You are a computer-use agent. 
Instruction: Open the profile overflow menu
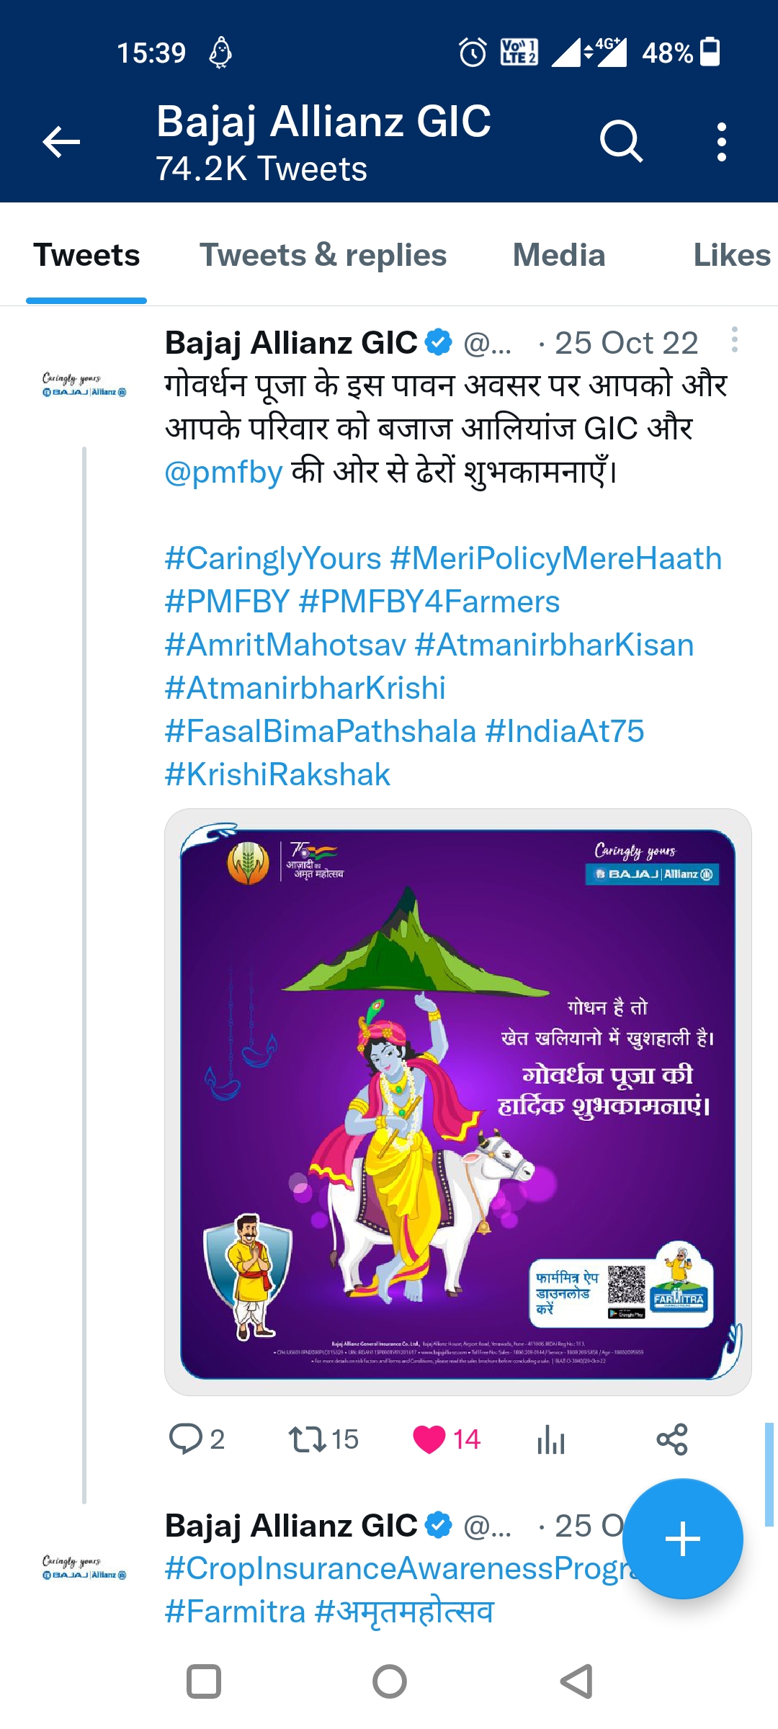721,141
